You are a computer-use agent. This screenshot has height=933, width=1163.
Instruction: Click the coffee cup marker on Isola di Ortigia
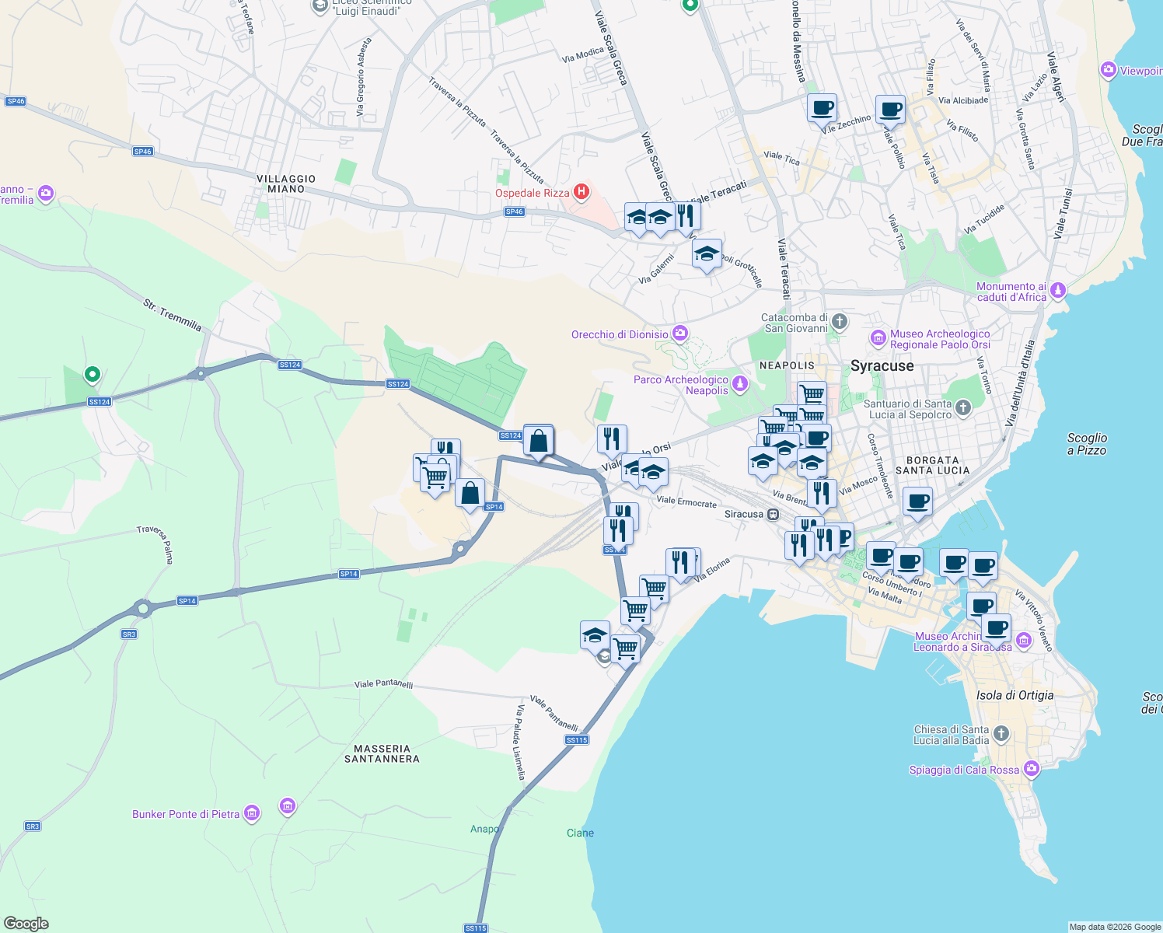pos(996,628)
